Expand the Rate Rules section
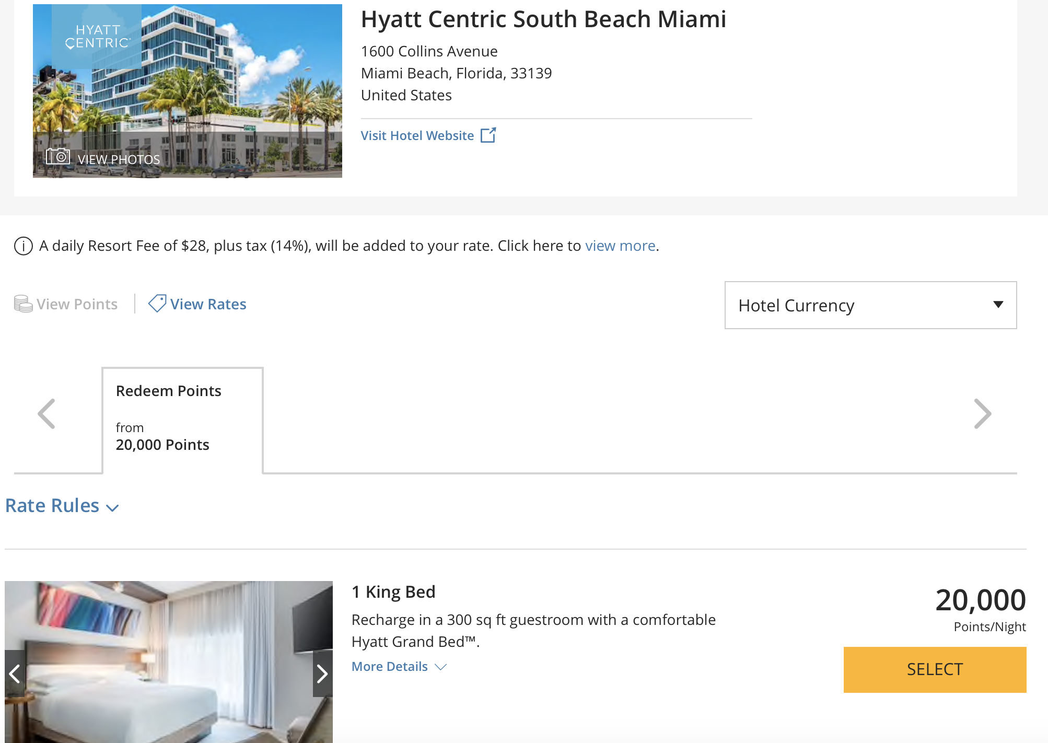The height and width of the screenshot is (743, 1048). click(x=62, y=506)
